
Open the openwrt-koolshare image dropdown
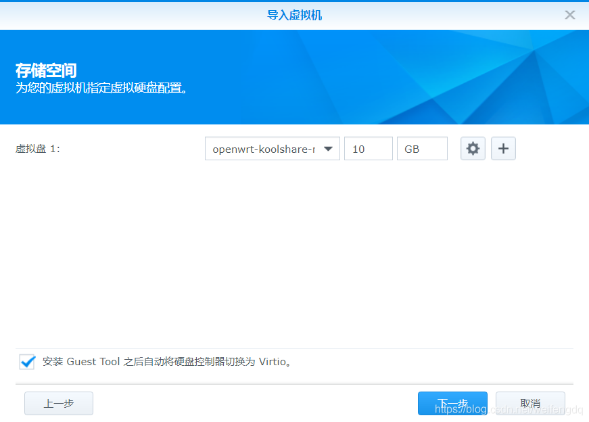[272, 148]
